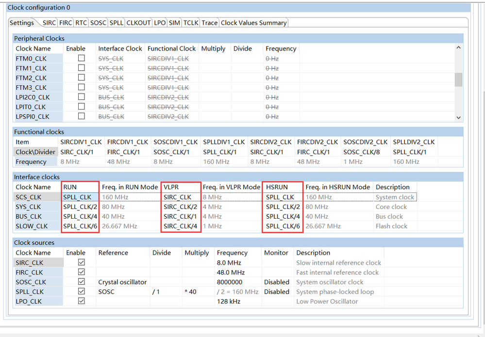Edit SPLLDIV2_CLK divider SPLL_CLK/1
This screenshot has width=485, height=337.
pyautogui.click(x=414, y=152)
